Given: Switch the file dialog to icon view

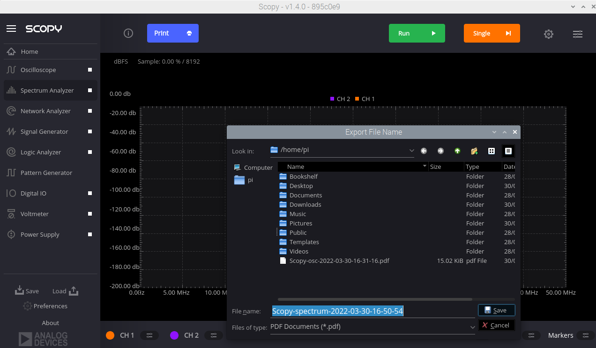Looking at the screenshot, I should tap(491, 151).
